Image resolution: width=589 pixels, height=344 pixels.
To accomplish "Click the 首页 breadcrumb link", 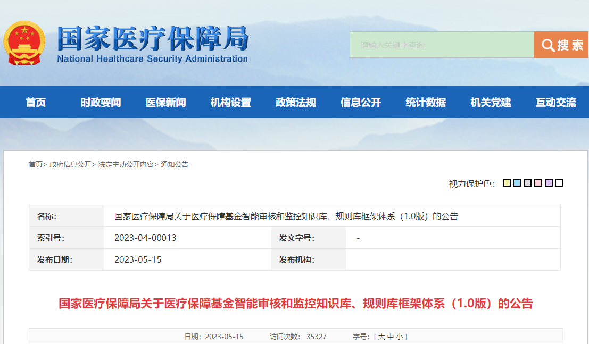I will coord(36,164).
